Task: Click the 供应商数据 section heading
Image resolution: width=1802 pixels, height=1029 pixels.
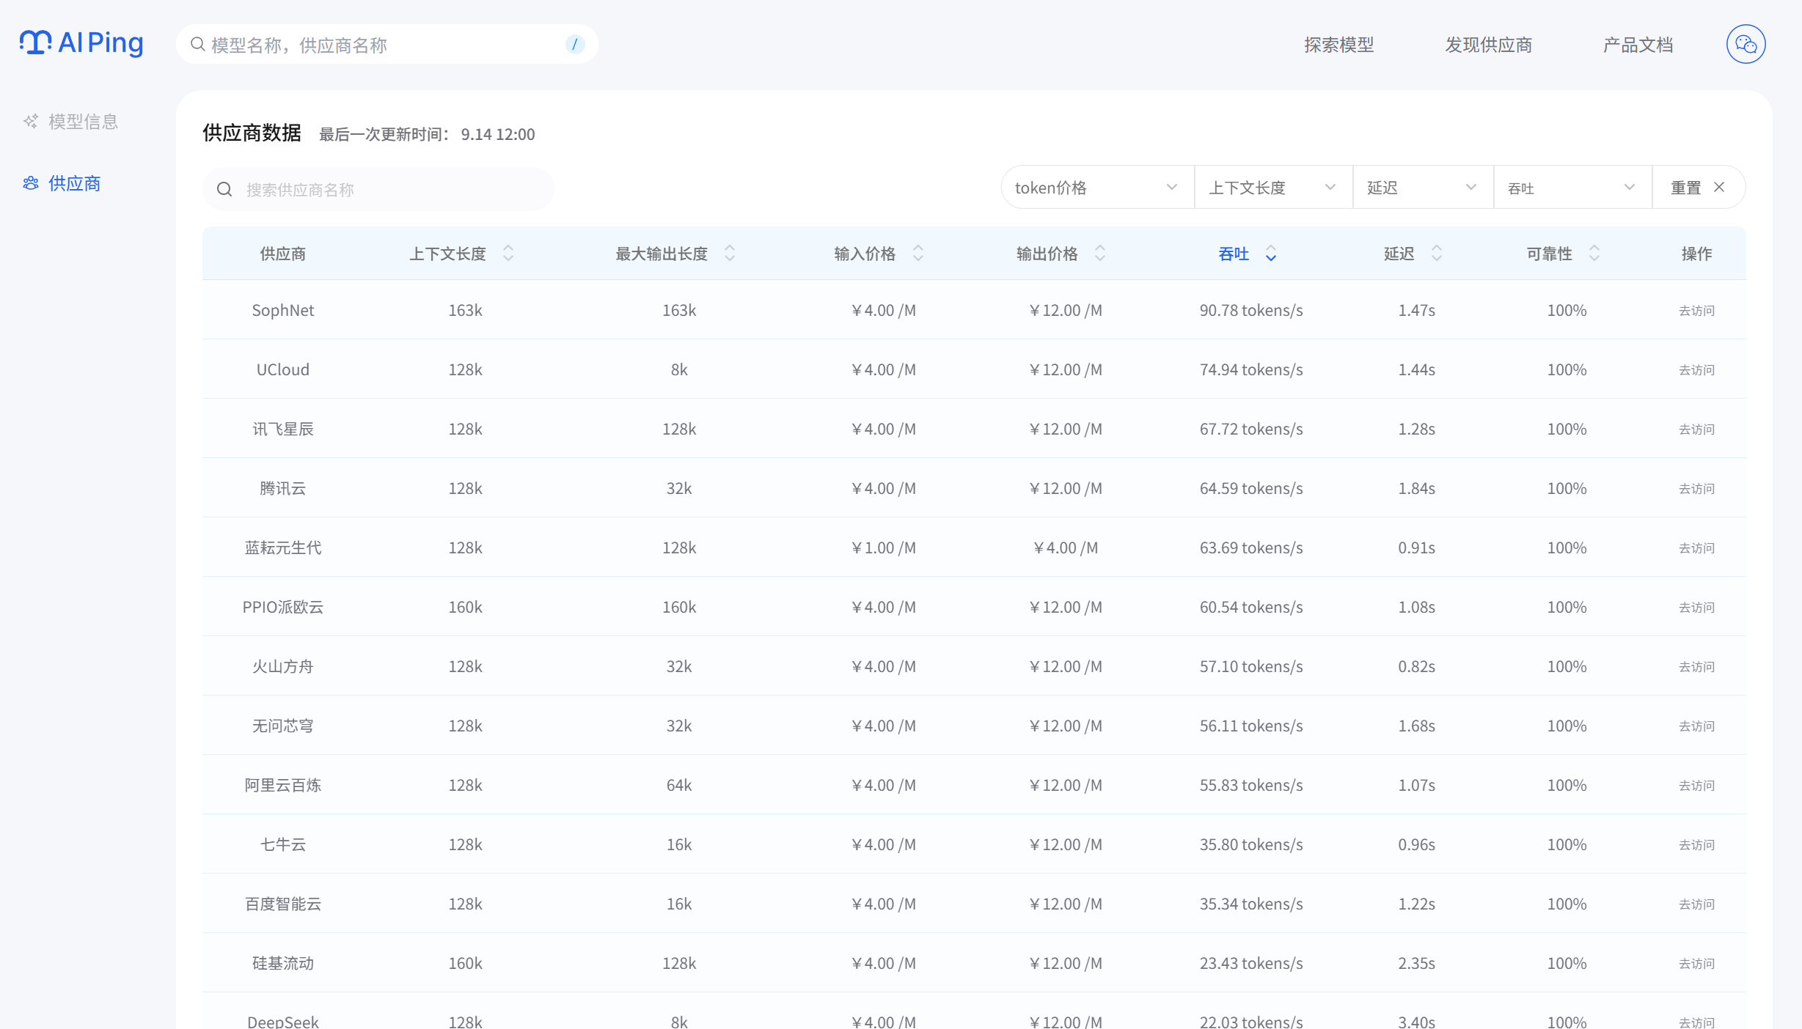Action: (x=252, y=133)
